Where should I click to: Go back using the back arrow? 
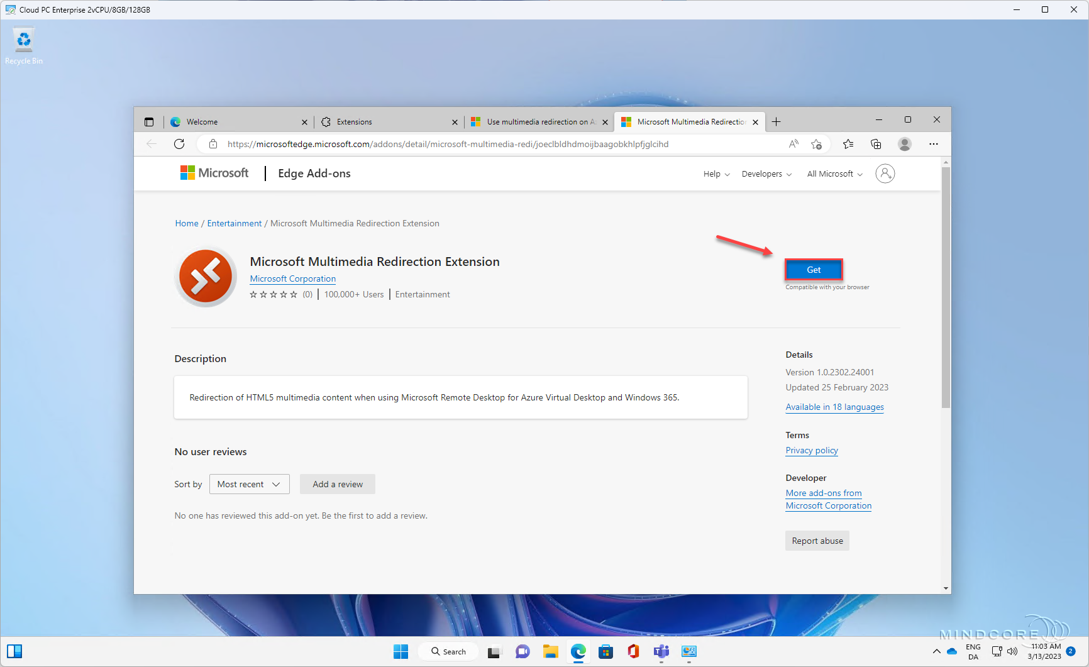point(152,144)
